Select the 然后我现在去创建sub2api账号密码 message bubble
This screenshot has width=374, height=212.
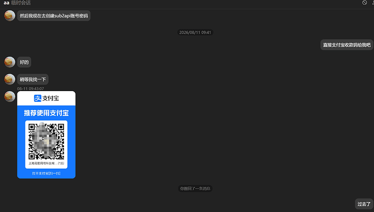54,16
